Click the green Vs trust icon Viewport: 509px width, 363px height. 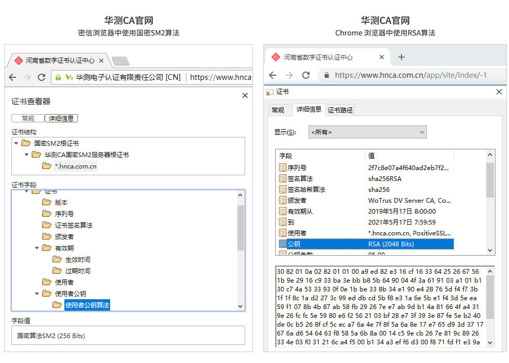(x=69, y=77)
